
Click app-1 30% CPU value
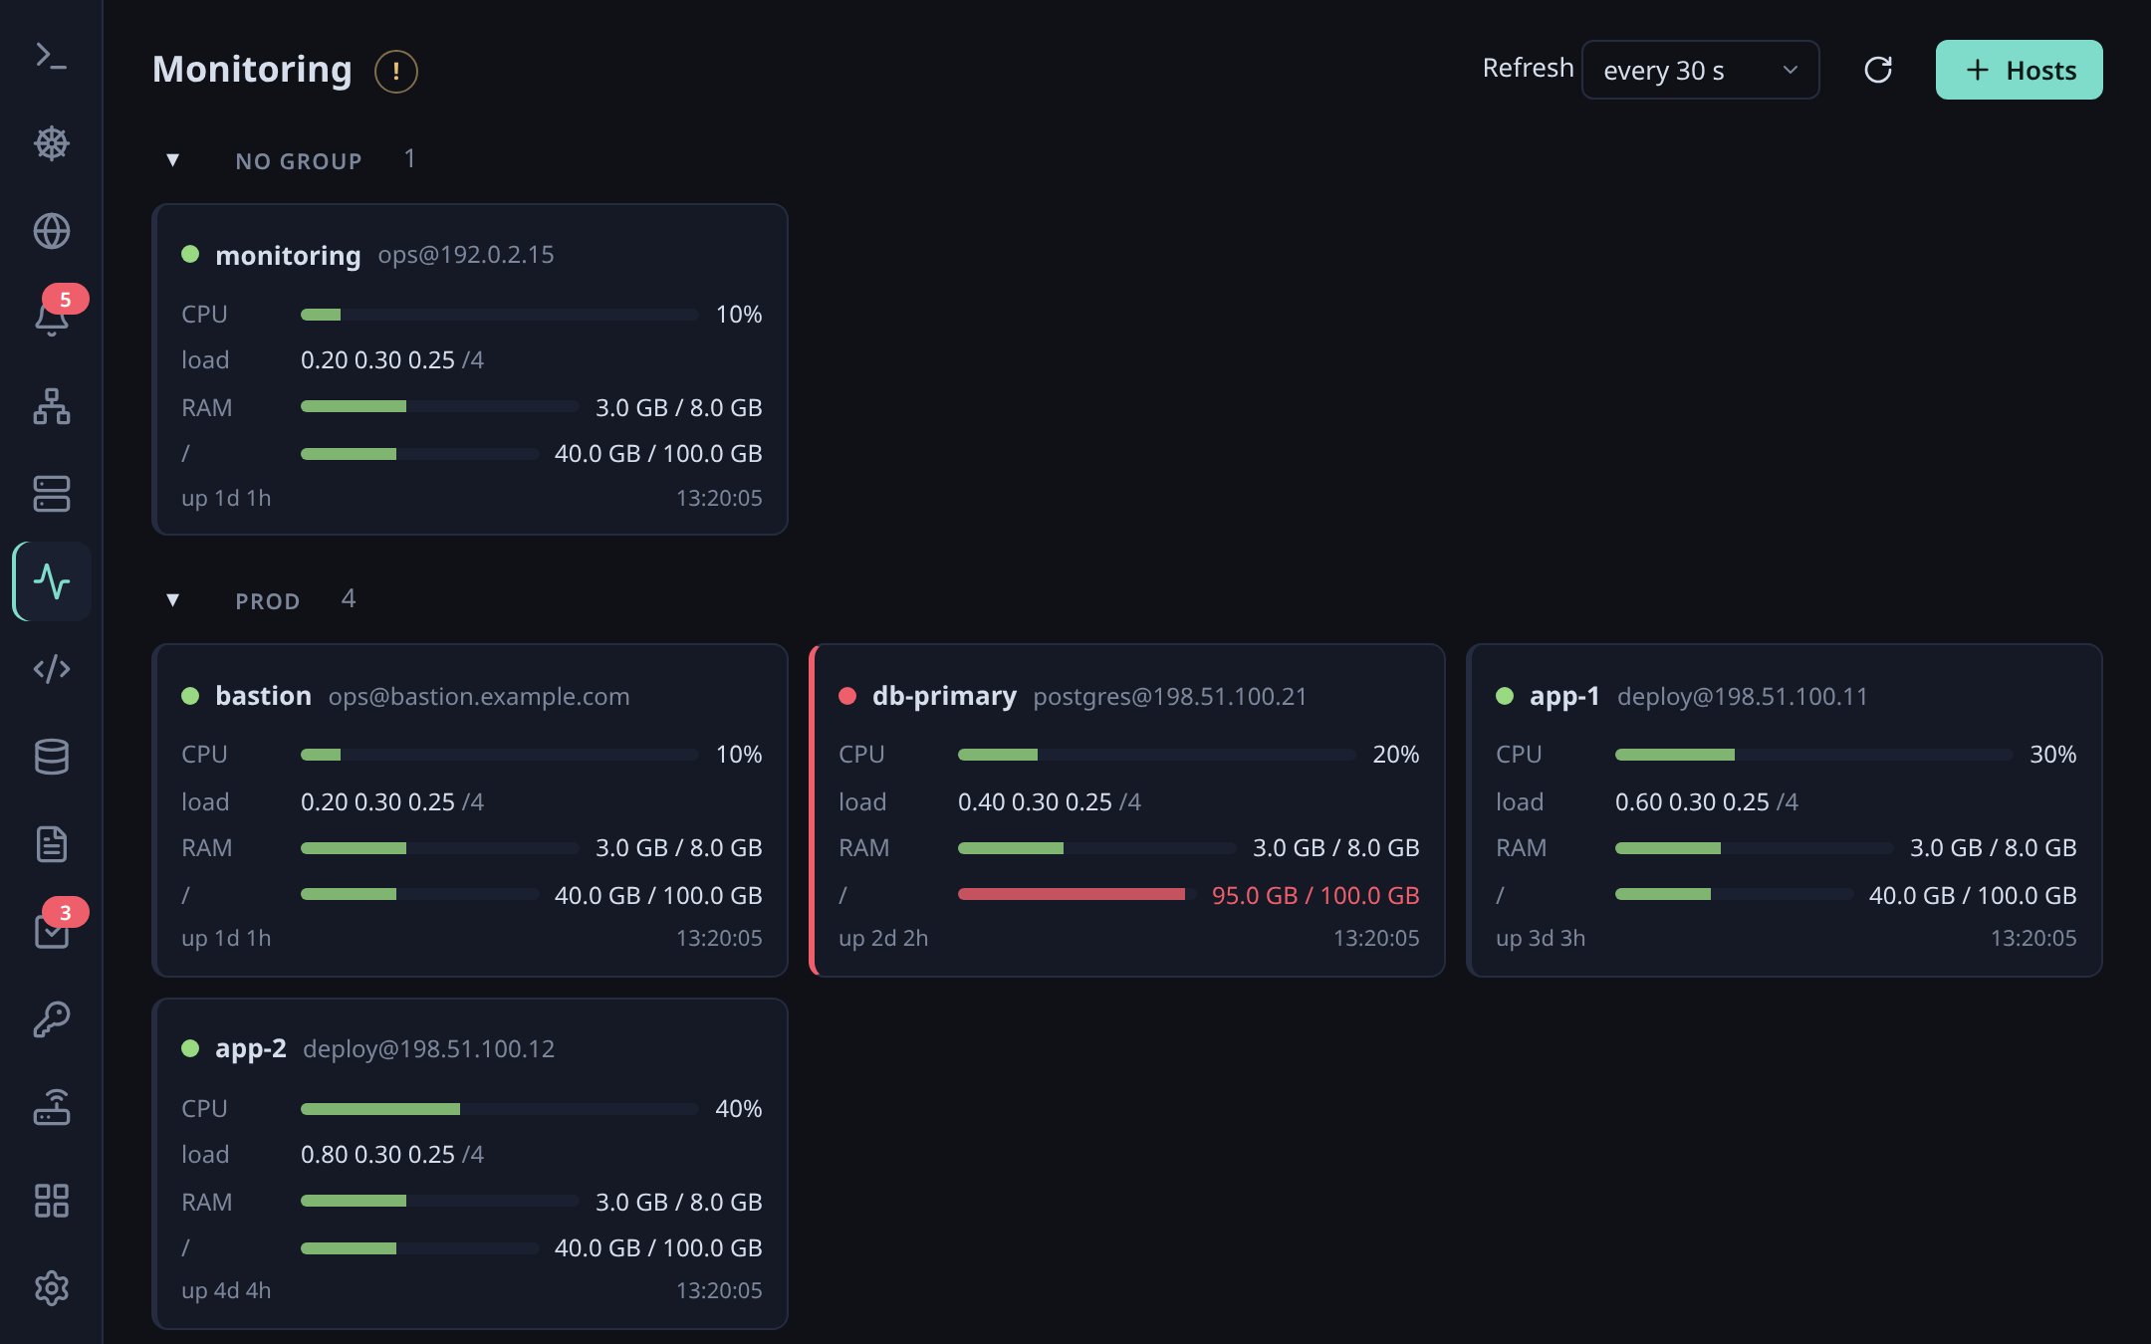point(2052,754)
